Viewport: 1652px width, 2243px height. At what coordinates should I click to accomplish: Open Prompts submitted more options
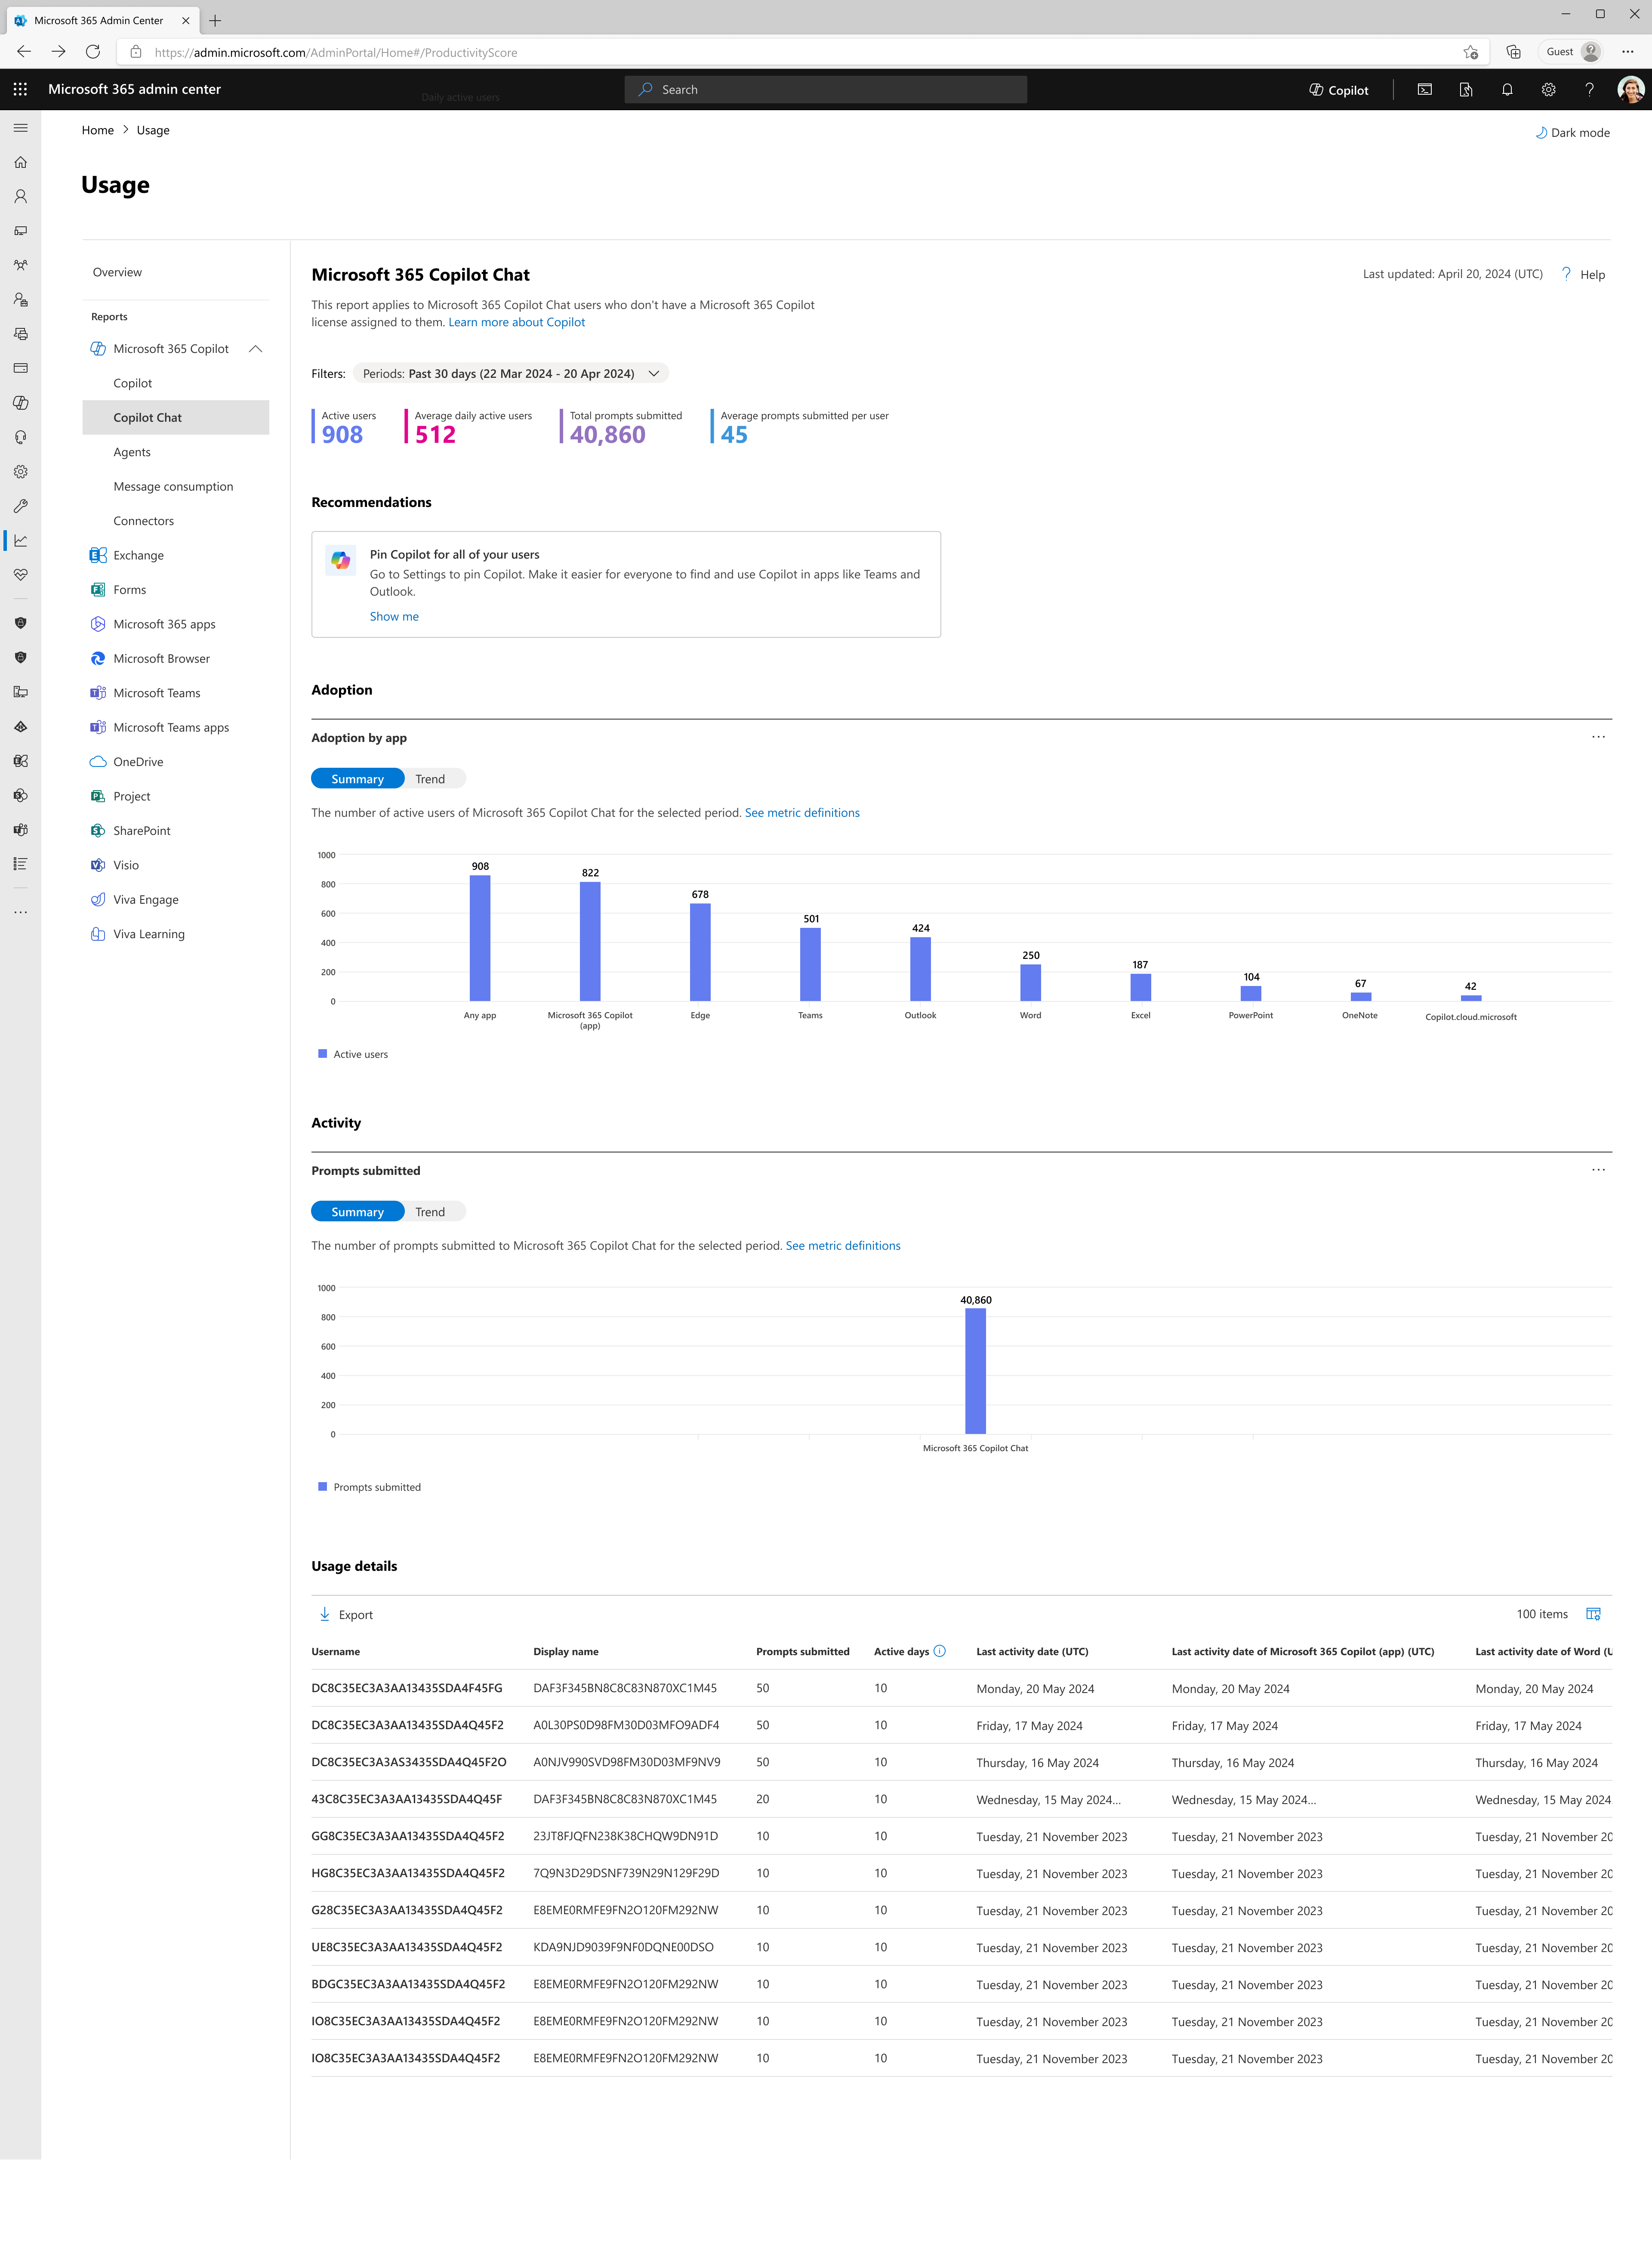point(1598,1170)
